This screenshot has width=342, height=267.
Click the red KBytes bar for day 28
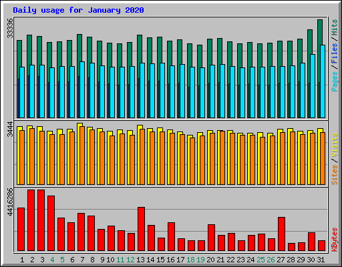tap(291, 247)
